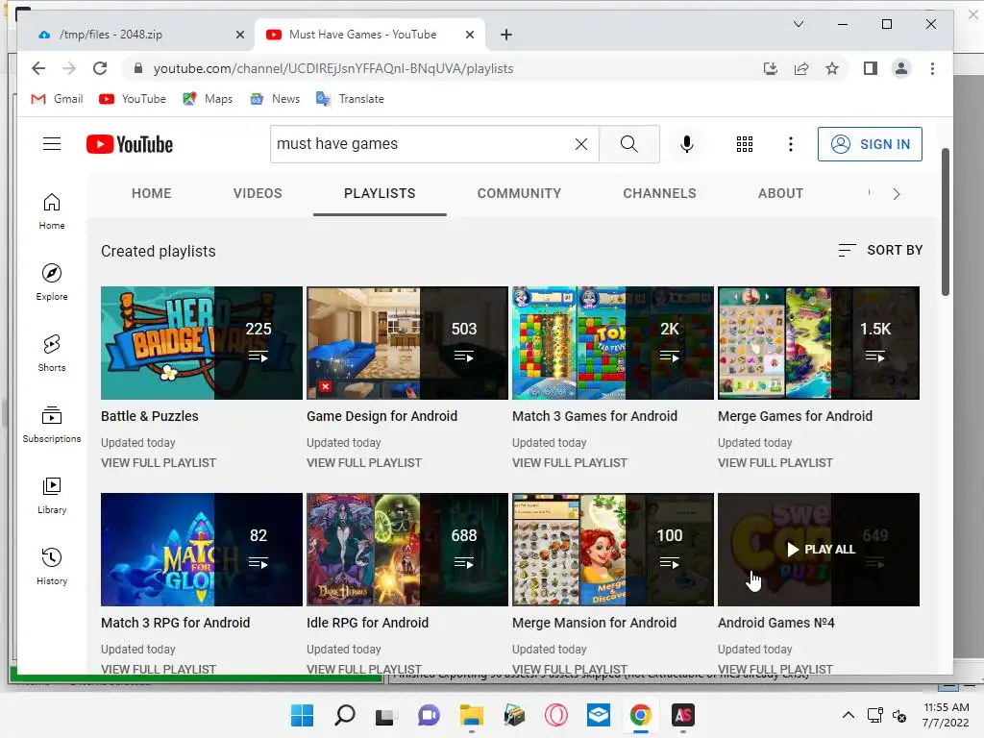
Task: Open Shorts in the sidebar
Action: [52, 354]
